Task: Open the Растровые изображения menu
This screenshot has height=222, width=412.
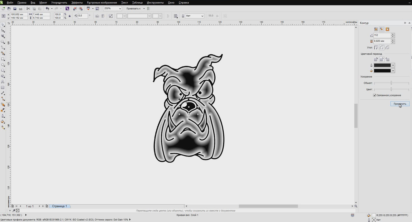Action: point(102,3)
